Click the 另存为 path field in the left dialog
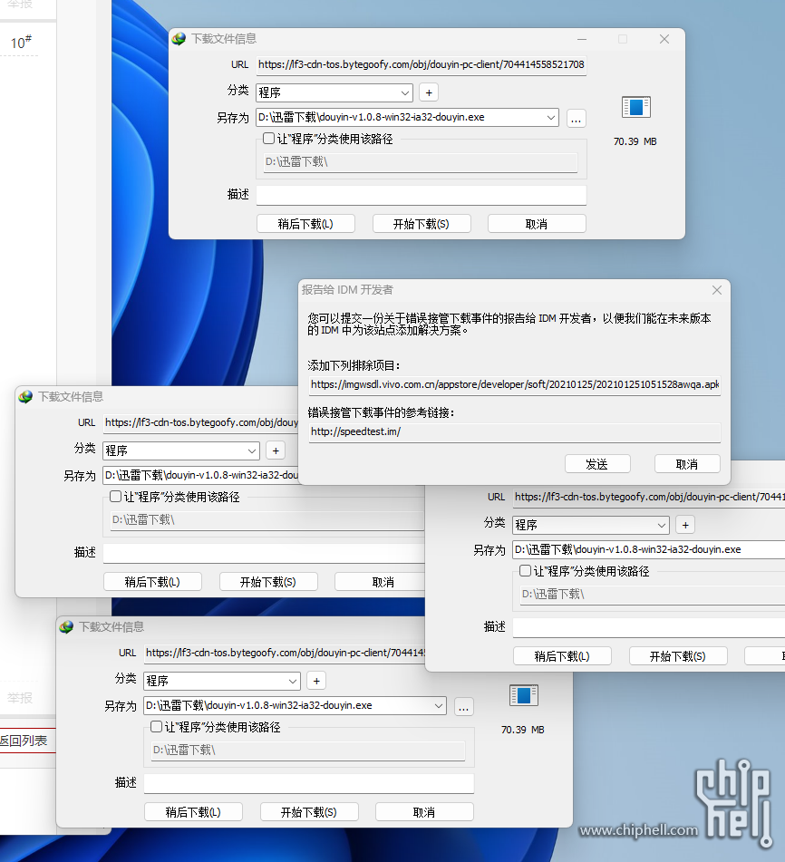Viewport: 785px width, 862px height. pyautogui.click(x=200, y=476)
